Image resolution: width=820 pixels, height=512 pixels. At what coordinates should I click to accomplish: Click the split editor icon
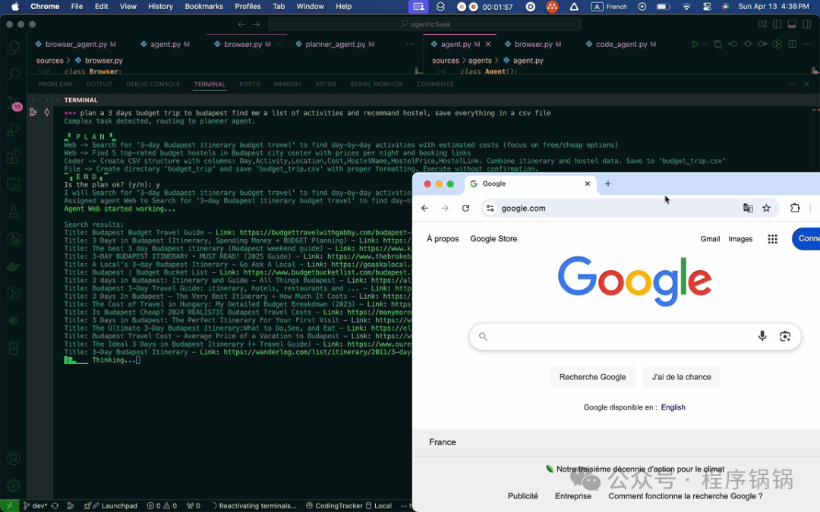[791, 44]
